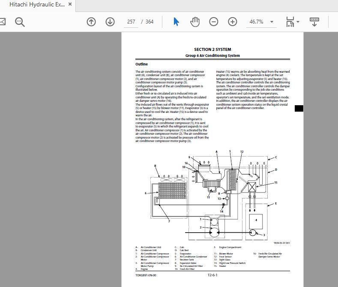The image size is (338, 287).
Task: Click the 'SECTION 2 SYSTEM' heading
Action: click(x=212, y=50)
